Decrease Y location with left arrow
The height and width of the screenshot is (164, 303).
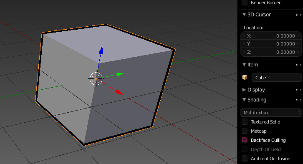(243, 44)
